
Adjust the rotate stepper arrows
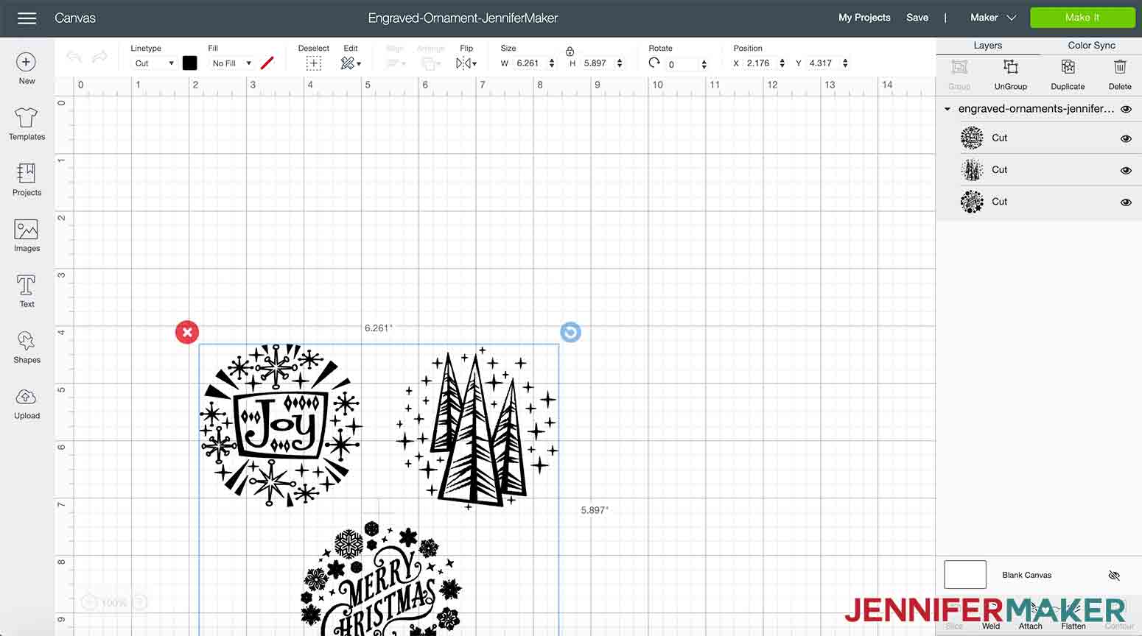[x=704, y=64]
